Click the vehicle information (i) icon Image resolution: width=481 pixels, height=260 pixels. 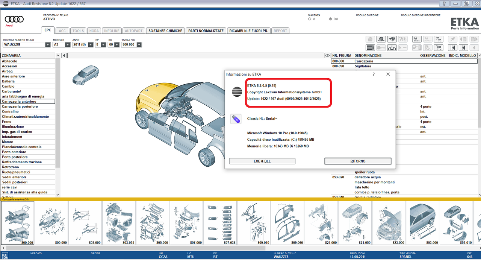coord(392,48)
